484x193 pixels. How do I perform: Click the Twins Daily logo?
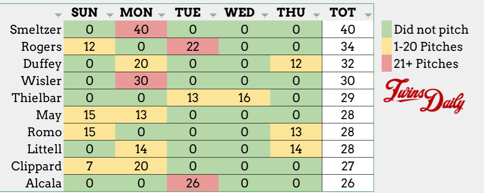pos(424,96)
